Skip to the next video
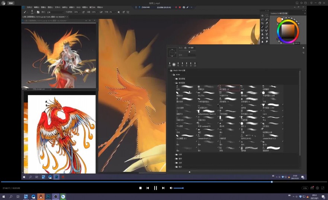328x200 pixels. 163,188
